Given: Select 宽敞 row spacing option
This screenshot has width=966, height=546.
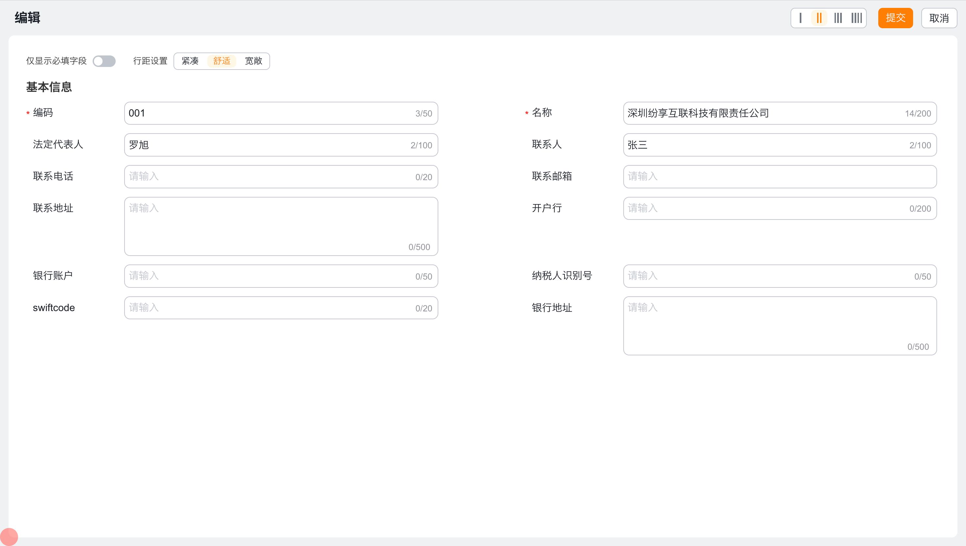Looking at the screenshot, I should (x=253, y=61).
